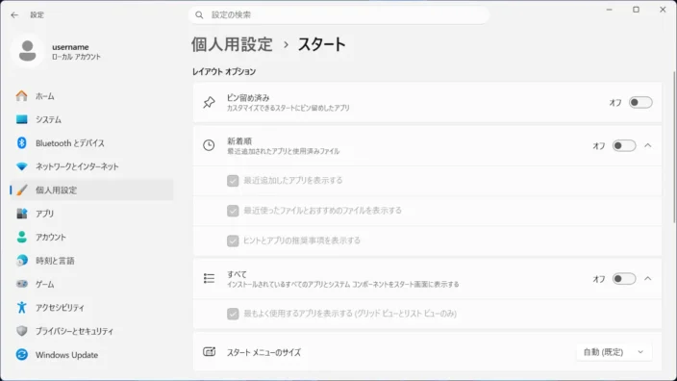Maximize the settings window
The width and height of the screenshot is (677, 381).
[x=636, y=10]
